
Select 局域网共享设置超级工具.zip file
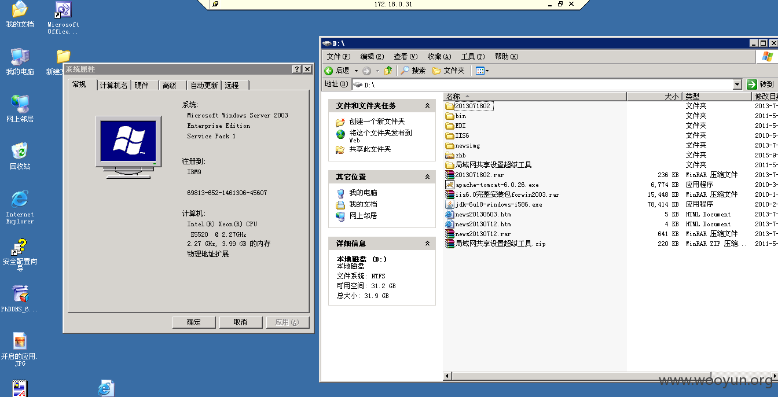click(496, 244)
